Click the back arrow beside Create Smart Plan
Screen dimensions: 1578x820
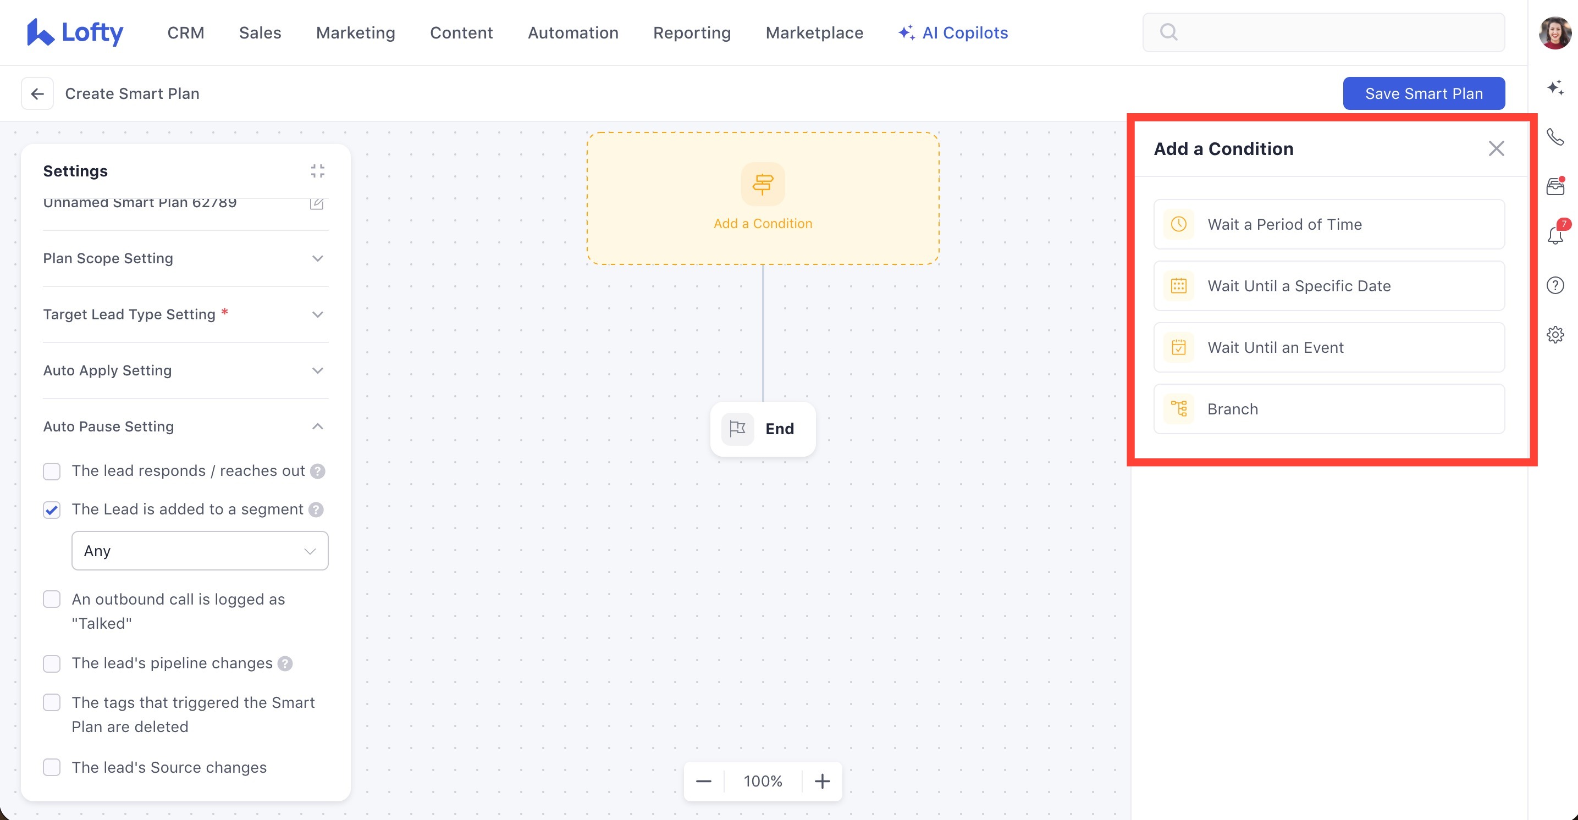pos(37,93)
